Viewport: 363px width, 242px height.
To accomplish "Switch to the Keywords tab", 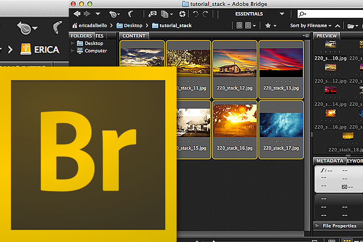I will [355, 161].
